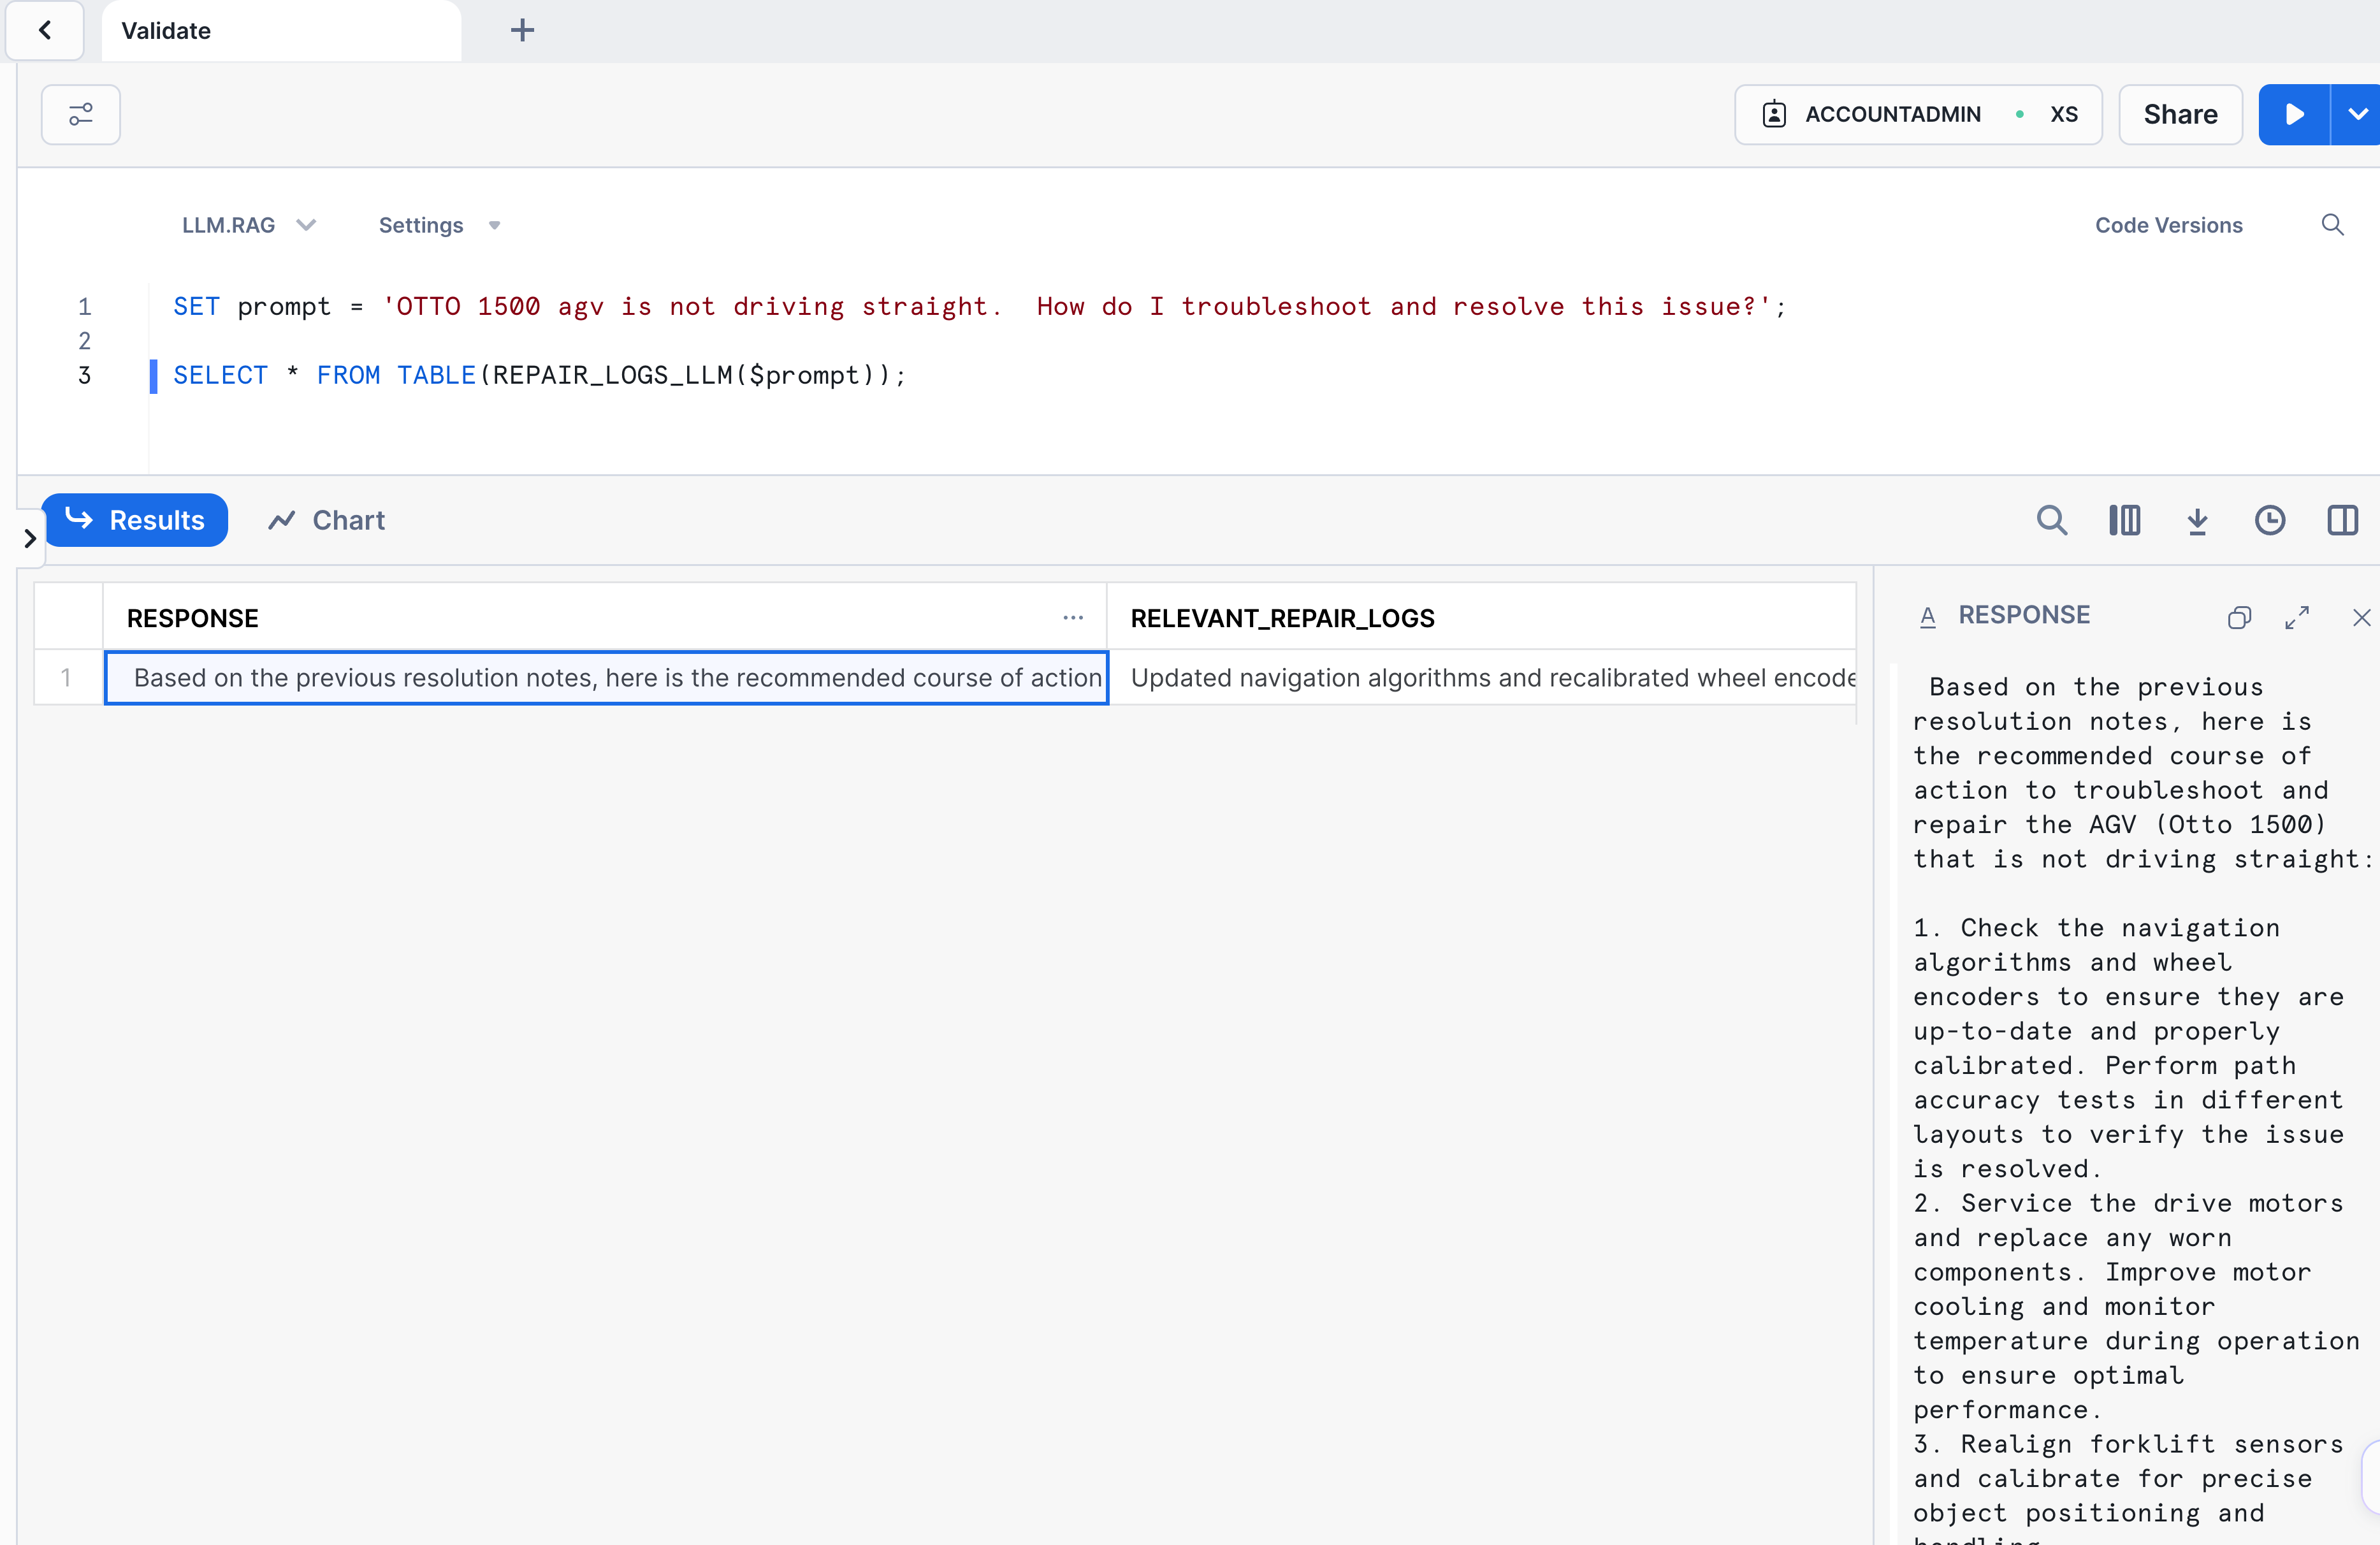
Task: Open query details clock icon
Action: pyautogui.click(x=2270, y=520)
